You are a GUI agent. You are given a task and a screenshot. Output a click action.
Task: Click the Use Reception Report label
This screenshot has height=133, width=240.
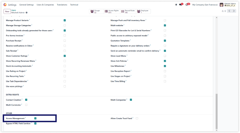120,71
